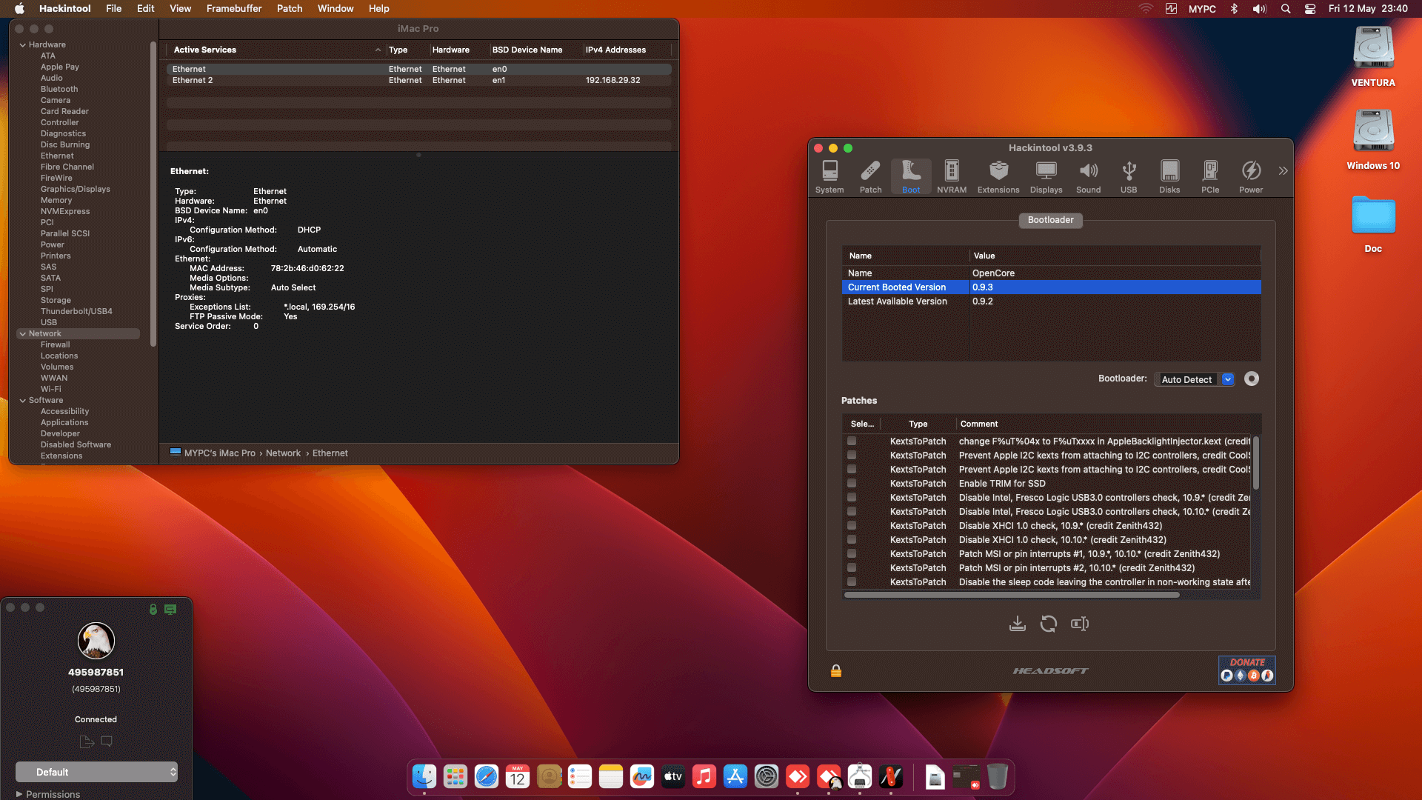
Task: Open the Power tab in Hackintool
Action: tap(1251, 177)
